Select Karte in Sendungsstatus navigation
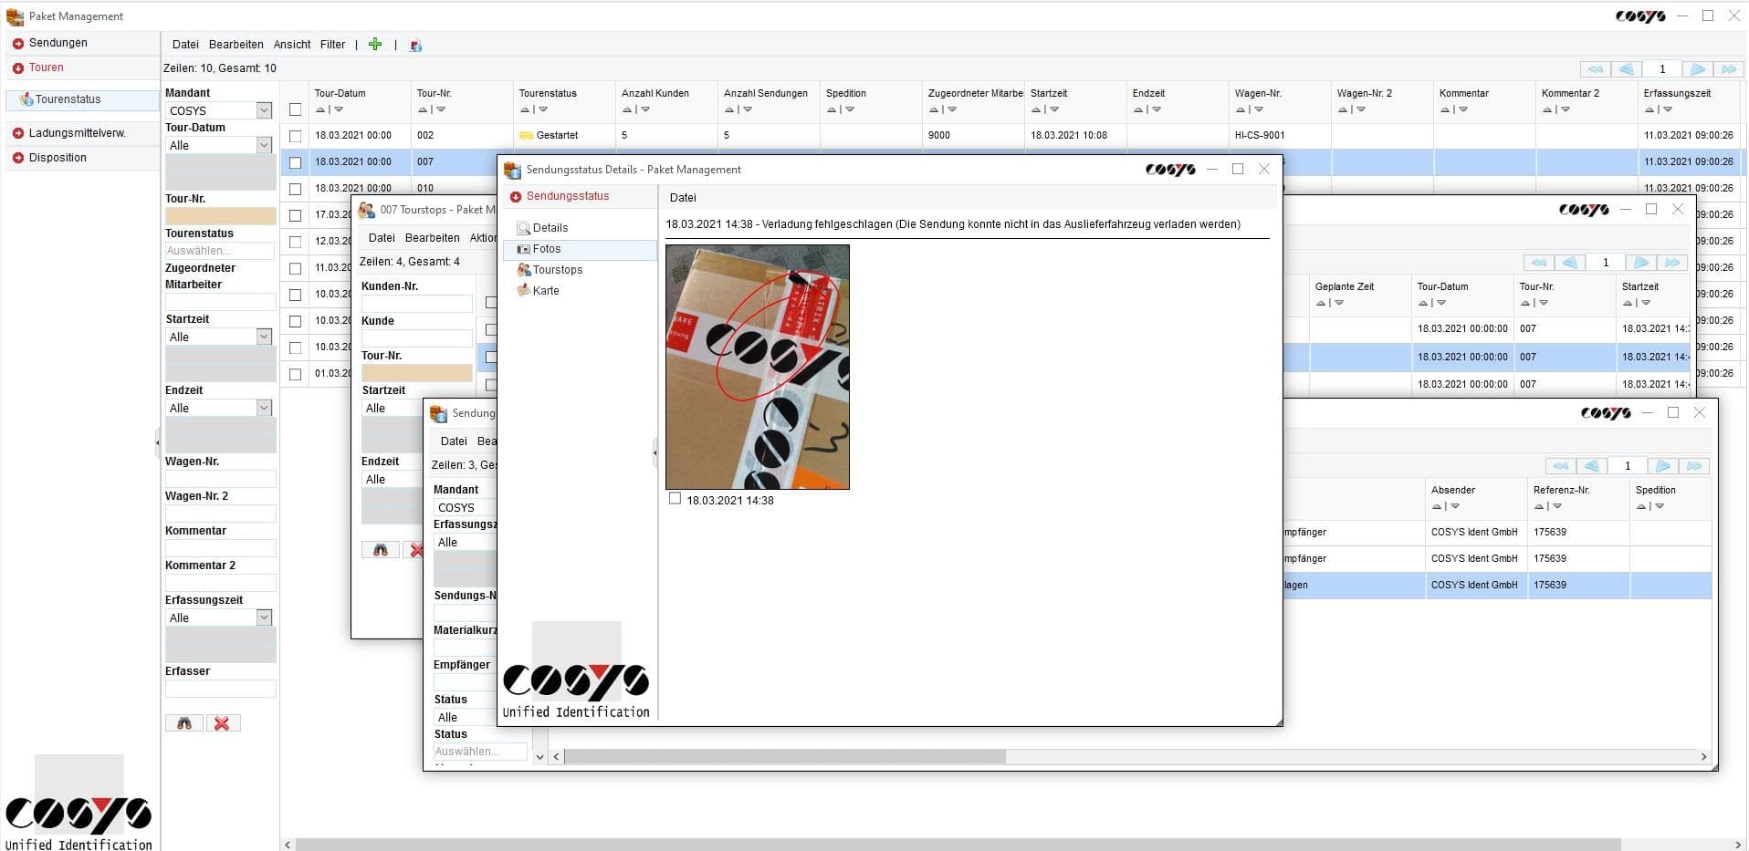 (x=546, y=291)
